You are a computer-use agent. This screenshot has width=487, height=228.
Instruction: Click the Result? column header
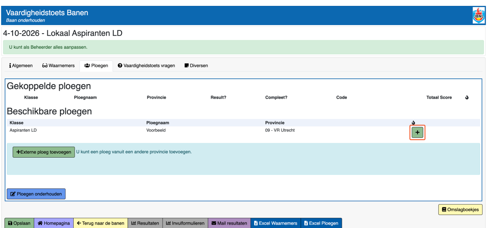(x=218, y=97)
